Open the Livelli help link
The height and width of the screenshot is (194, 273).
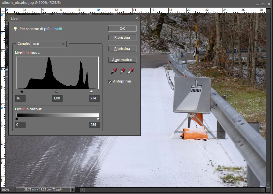coord(57,29)
